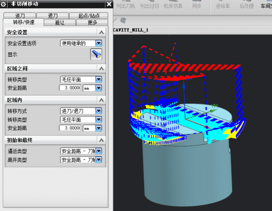Viewport: 272px width, 211px height.
Task: Switch to the 退刀 tab
Action: pos(53,16)
